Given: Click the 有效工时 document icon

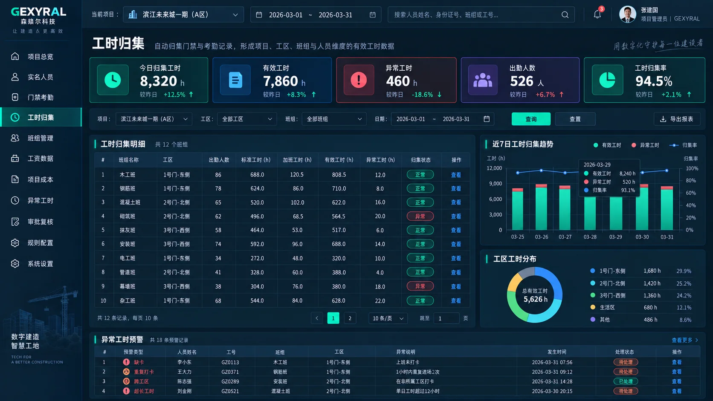Looking at the screenshot, I should tap(235, 80).
